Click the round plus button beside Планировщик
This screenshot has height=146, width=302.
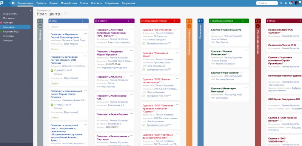pyautogui.click(x=13, y=3)
